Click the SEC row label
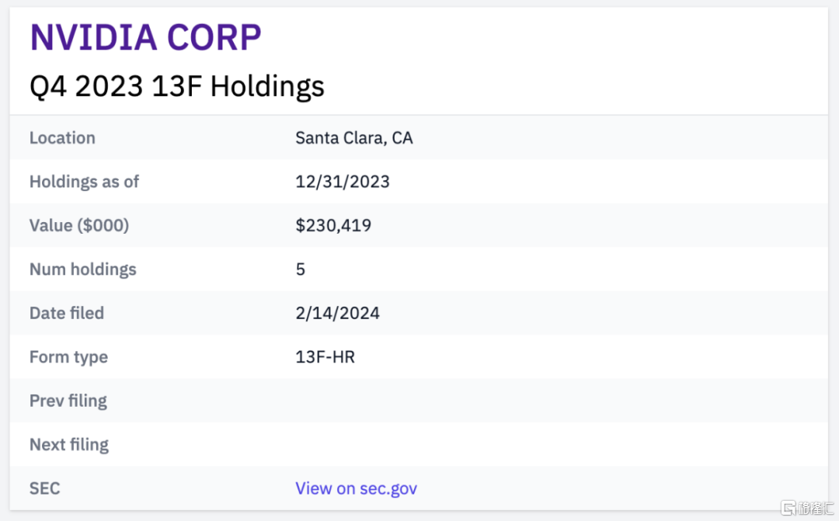Image resolution: width=839 pixels, height=521 pixels. point(44,488)
